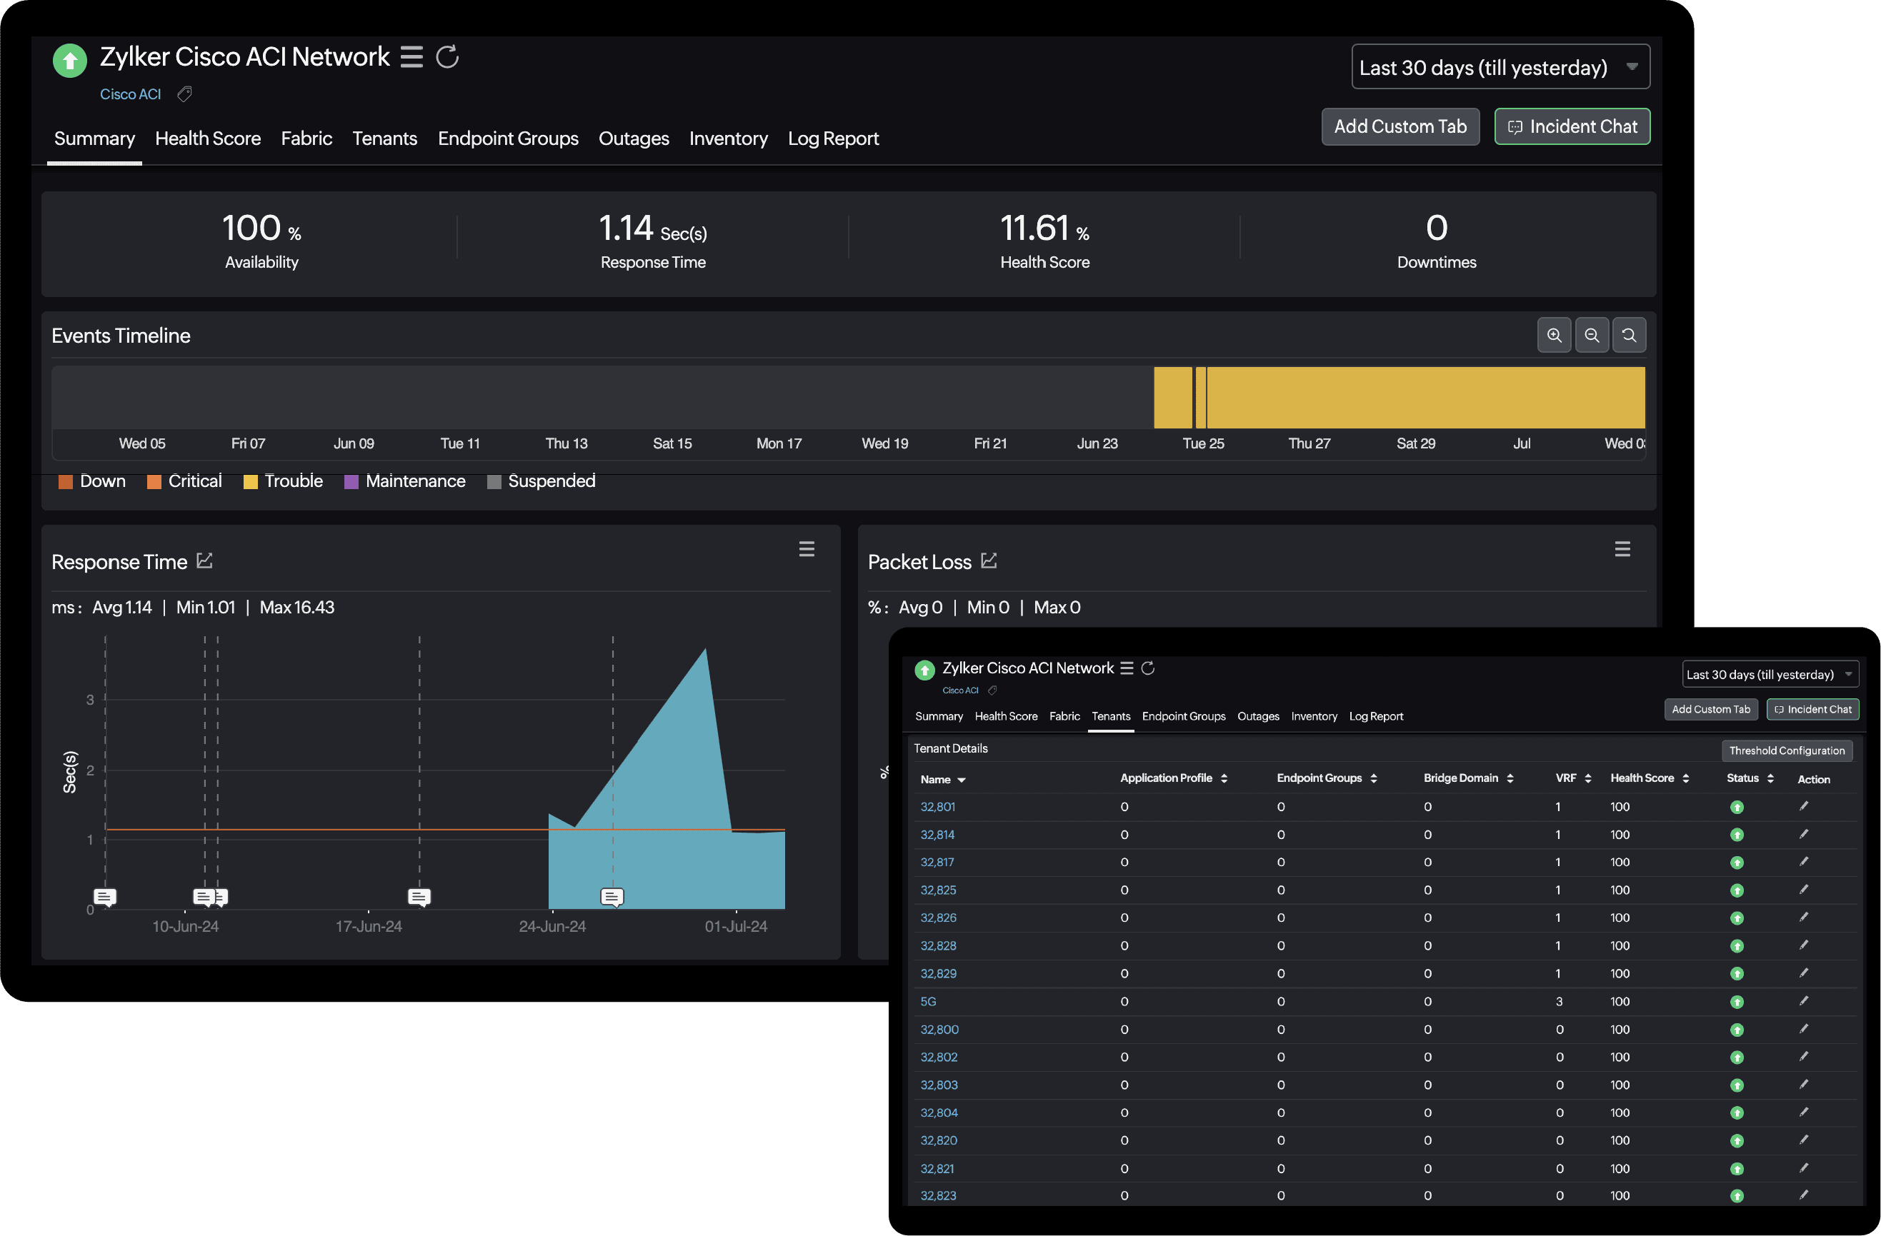
Task: Switch to the Health Score tab
Action: (x=208, y=139)
